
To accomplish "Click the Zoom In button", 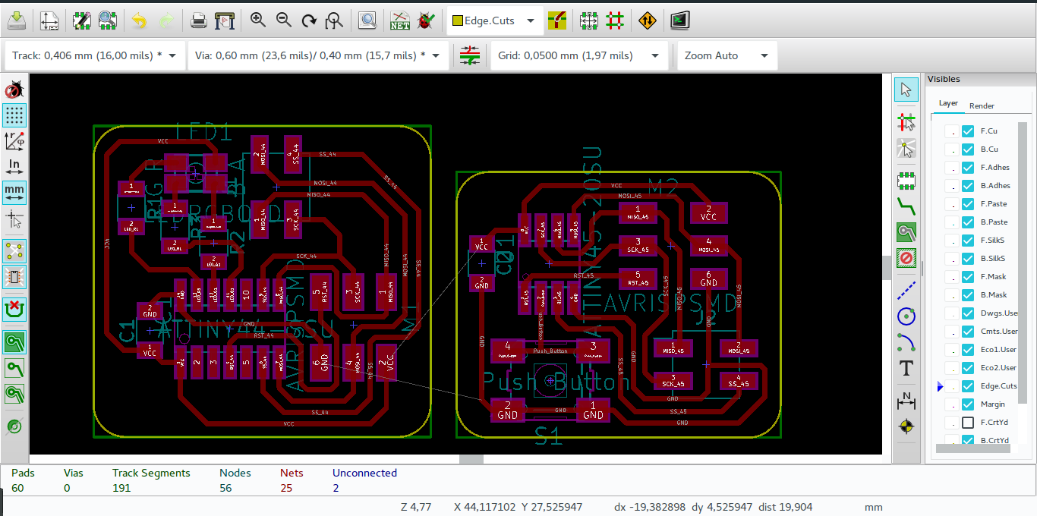I will pos(258,20).
